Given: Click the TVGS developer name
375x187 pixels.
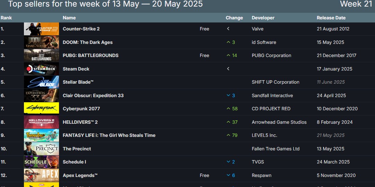Looking at the screenshot, I should pos(258,162).
